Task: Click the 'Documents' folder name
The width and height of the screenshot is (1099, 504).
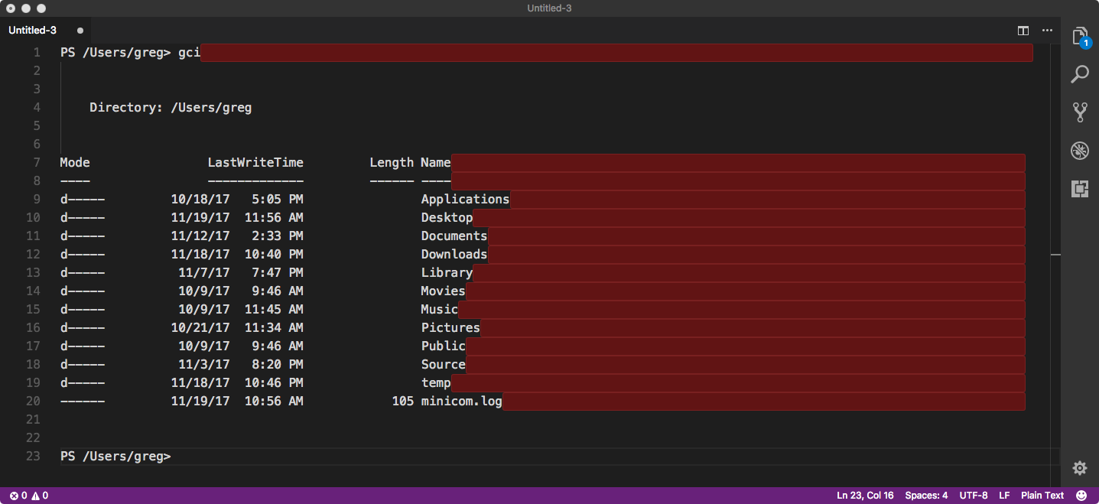Action: pyautogui.click(x=454, y=236)
